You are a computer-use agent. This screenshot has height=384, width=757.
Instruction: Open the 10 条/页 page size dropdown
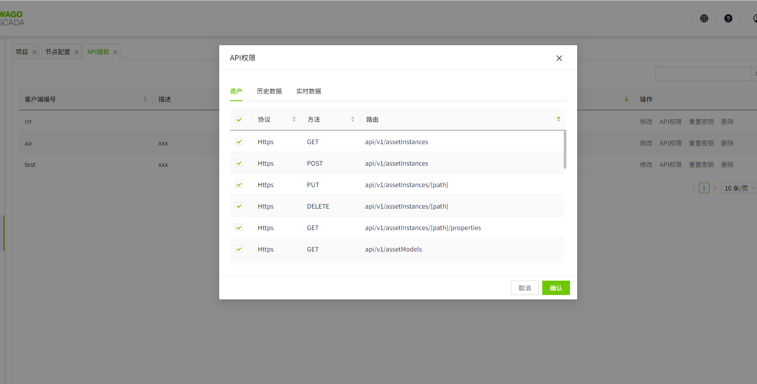point(739,188)
